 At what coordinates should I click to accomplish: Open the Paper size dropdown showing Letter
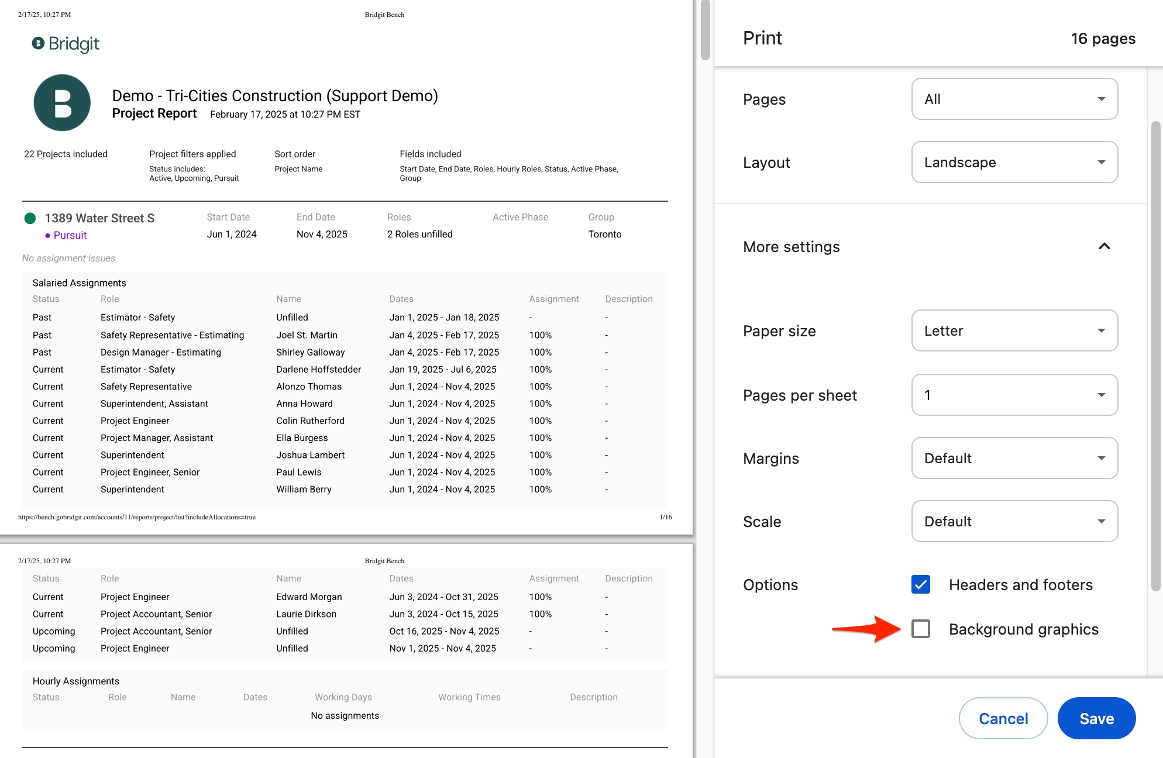1014,330
